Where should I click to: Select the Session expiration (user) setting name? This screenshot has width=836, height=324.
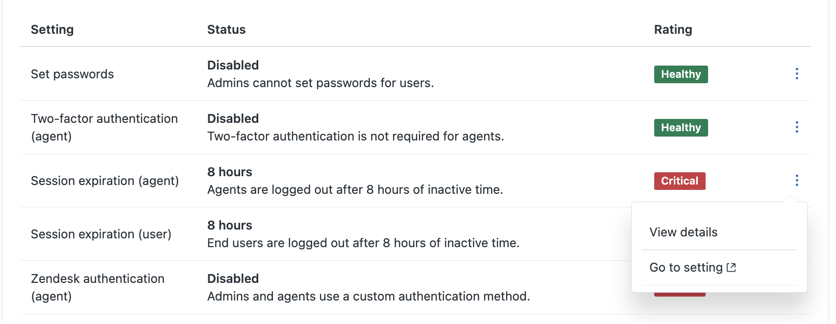click(101, 234)
